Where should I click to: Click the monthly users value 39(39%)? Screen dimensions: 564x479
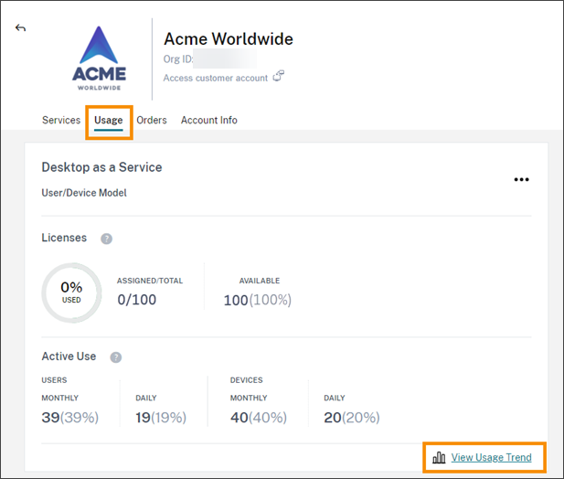tap(69, 418)
